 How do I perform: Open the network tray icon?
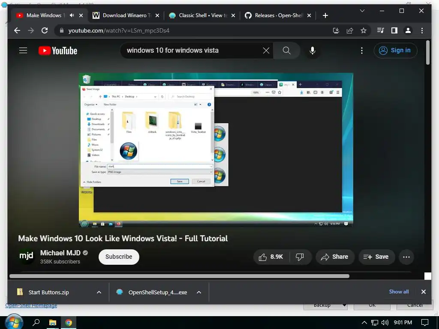tap(374, 323)
